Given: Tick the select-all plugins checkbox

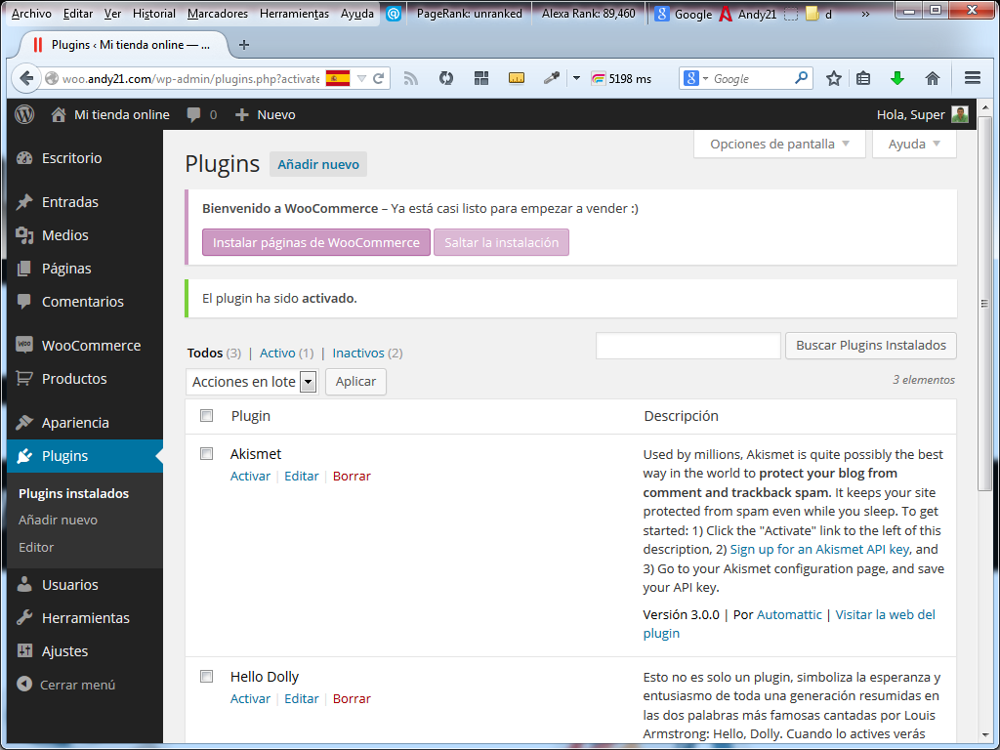Looking at the screenshot, I should click(x=207, y=416).
